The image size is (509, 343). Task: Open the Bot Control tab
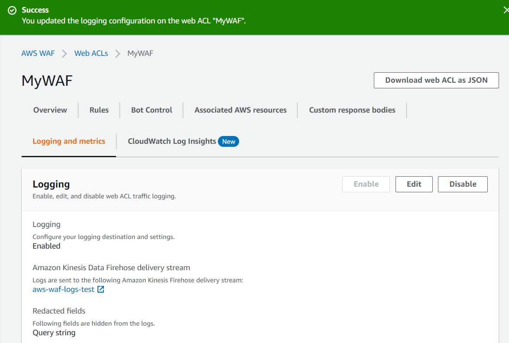[152, 110]
